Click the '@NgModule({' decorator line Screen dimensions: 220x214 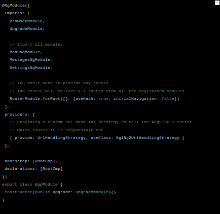tap(16, 6)
